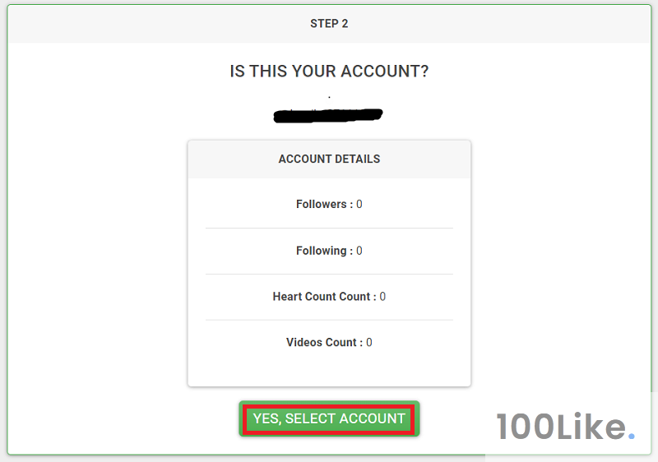Click the Videos Count label

(x=324, y=343)
